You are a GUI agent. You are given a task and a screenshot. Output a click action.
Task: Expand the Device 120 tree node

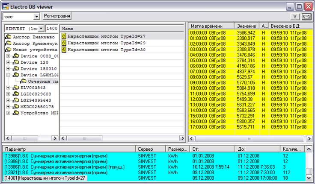(9, 62)
